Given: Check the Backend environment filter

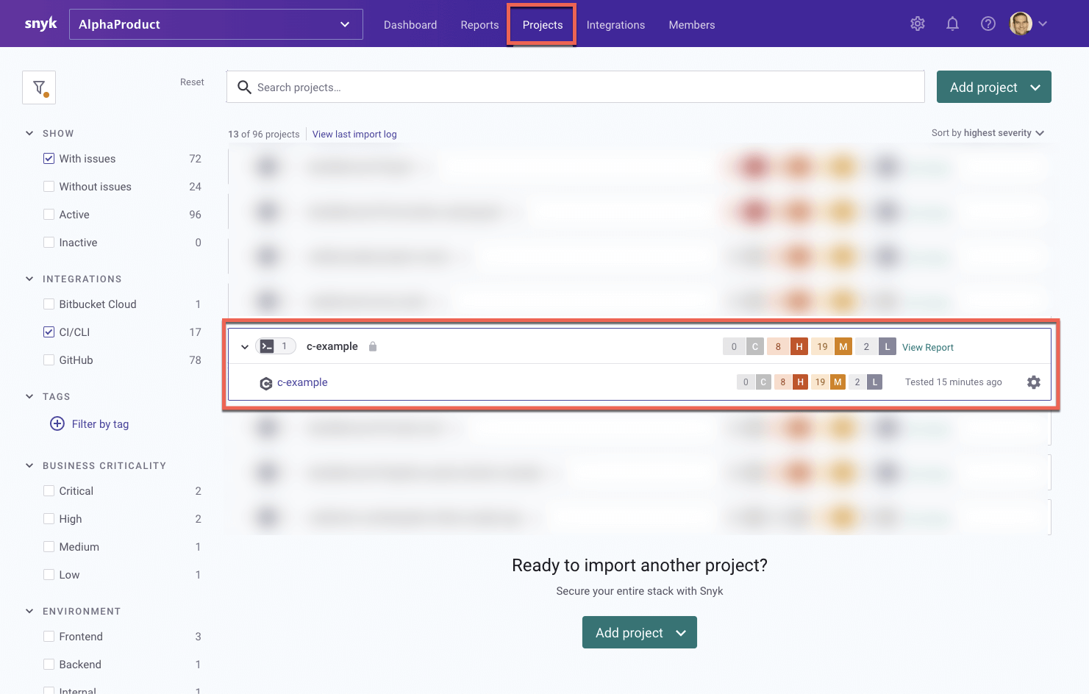Looking at the screenshot, I should [x=49, y=665].
